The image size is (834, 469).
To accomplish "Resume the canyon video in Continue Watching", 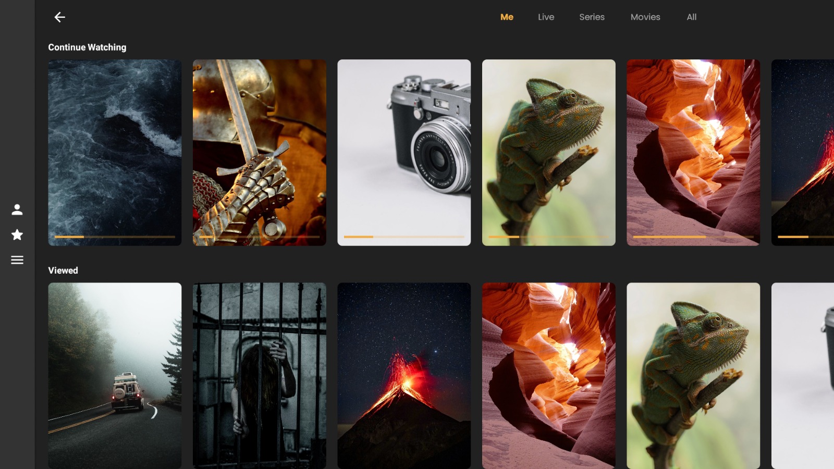I will click(693, 152).
